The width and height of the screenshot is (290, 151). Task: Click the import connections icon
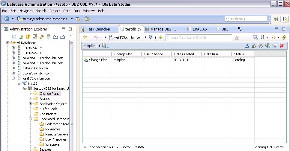[x=55, y=37]
